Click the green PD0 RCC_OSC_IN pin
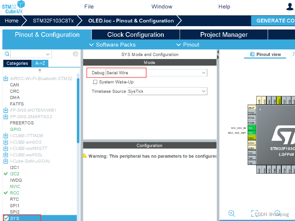This screenshot has width=295, height=221. tap(252, 128)
